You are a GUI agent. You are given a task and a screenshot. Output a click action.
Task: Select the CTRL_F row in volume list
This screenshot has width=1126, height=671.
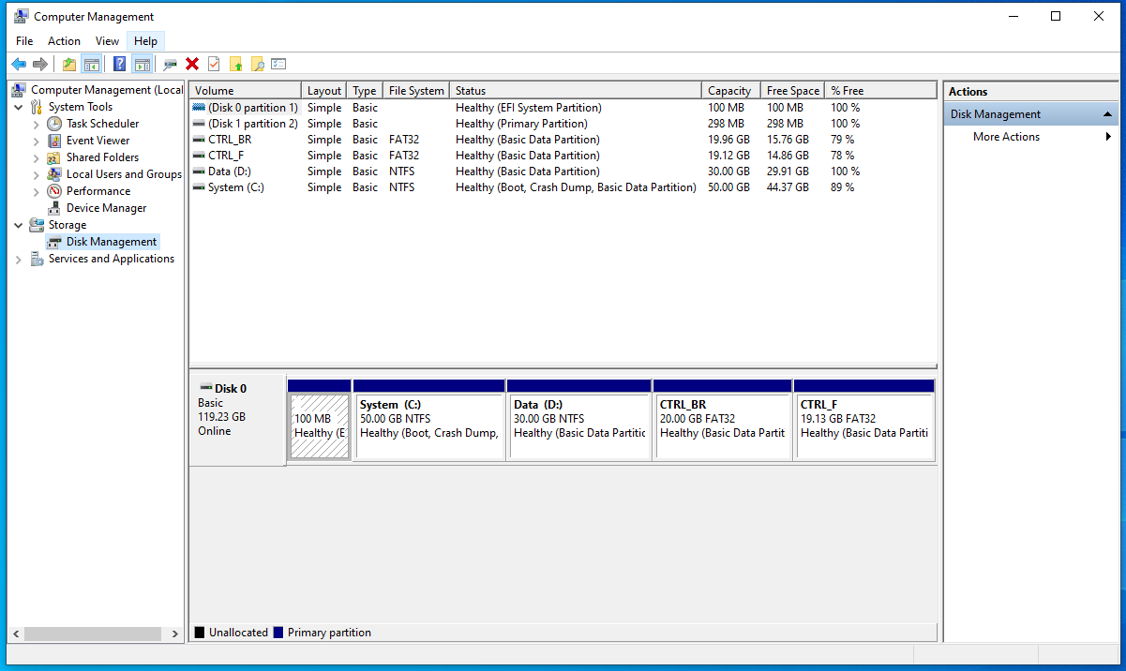point(563,156)
